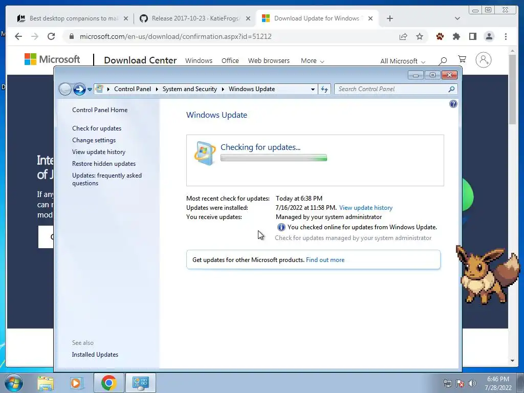Click the Windows Update help icon
Screen dimensions: 524x393
[453, 104]
